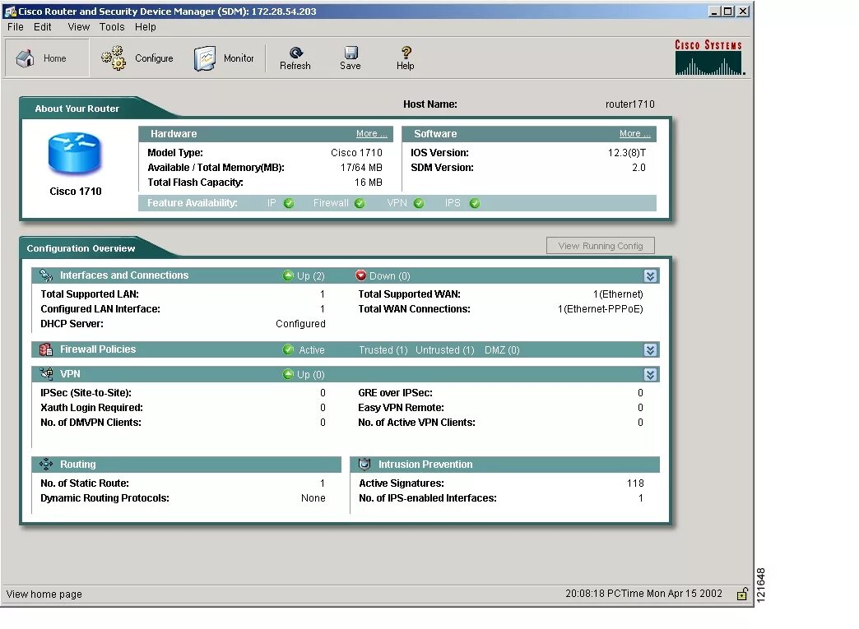Click the Hardware More link
The image size is (859, 629).
tap(371, 133)
